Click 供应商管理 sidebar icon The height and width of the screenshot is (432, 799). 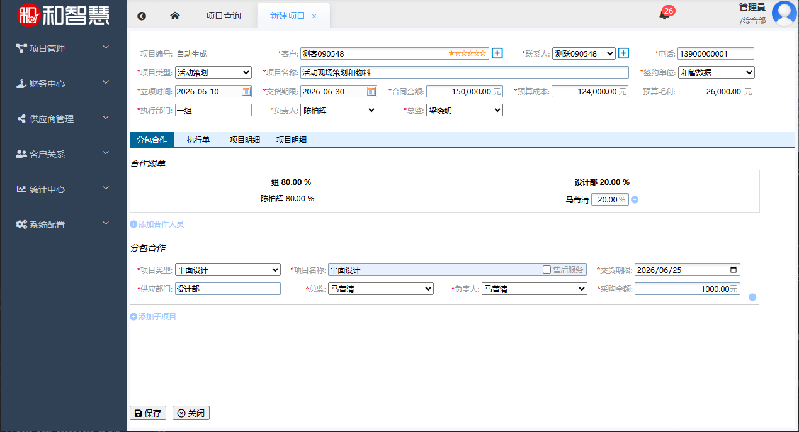pos(21,118)
